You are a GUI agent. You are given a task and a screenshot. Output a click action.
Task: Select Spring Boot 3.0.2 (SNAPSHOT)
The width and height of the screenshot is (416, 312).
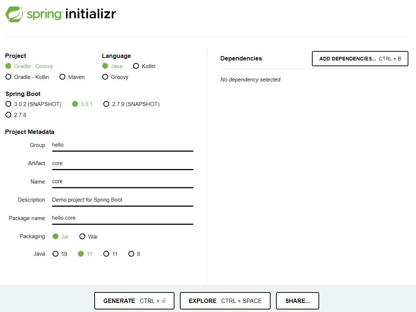coord(33,104)
